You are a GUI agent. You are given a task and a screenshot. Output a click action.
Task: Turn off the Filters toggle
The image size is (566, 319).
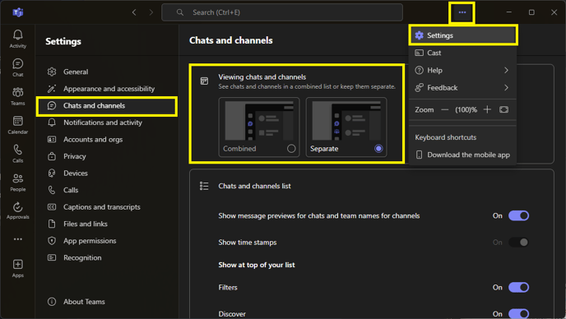[519, 287]
